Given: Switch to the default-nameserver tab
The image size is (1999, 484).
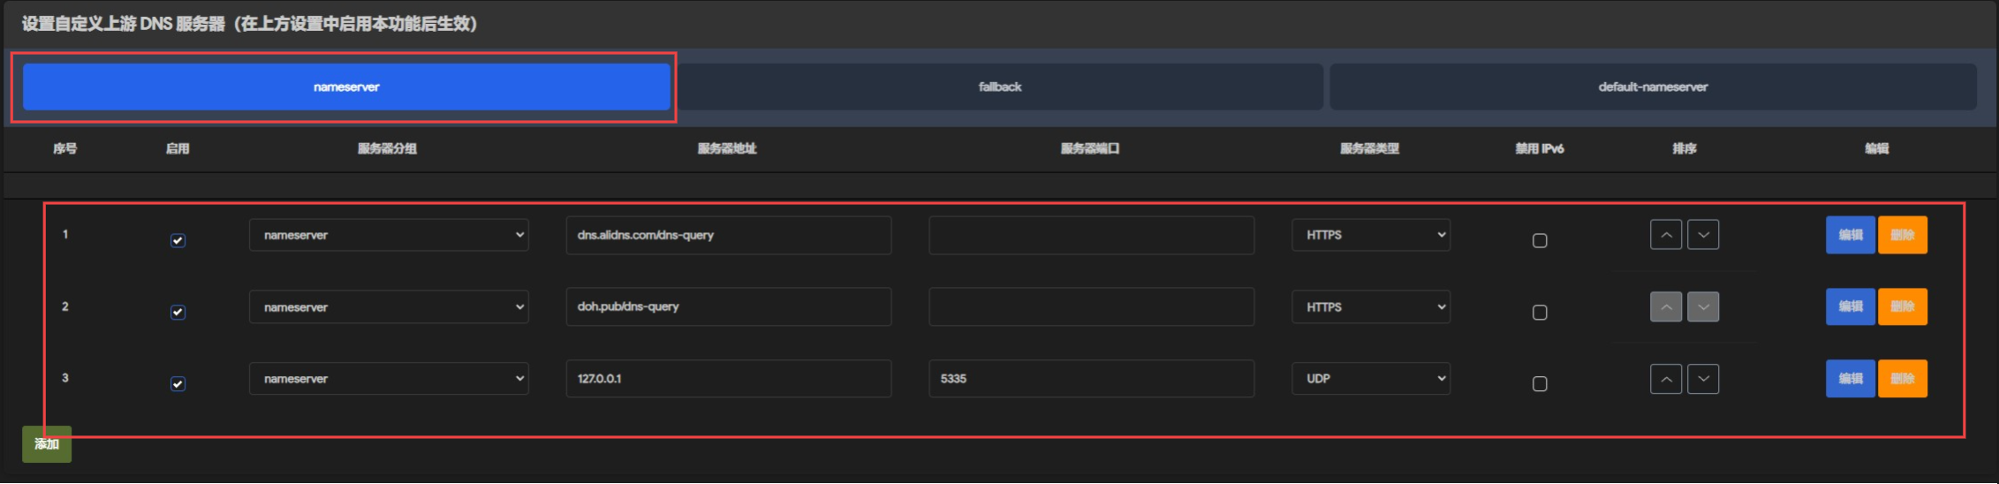Looking at the screenshot, I should tap(1653, 87).
